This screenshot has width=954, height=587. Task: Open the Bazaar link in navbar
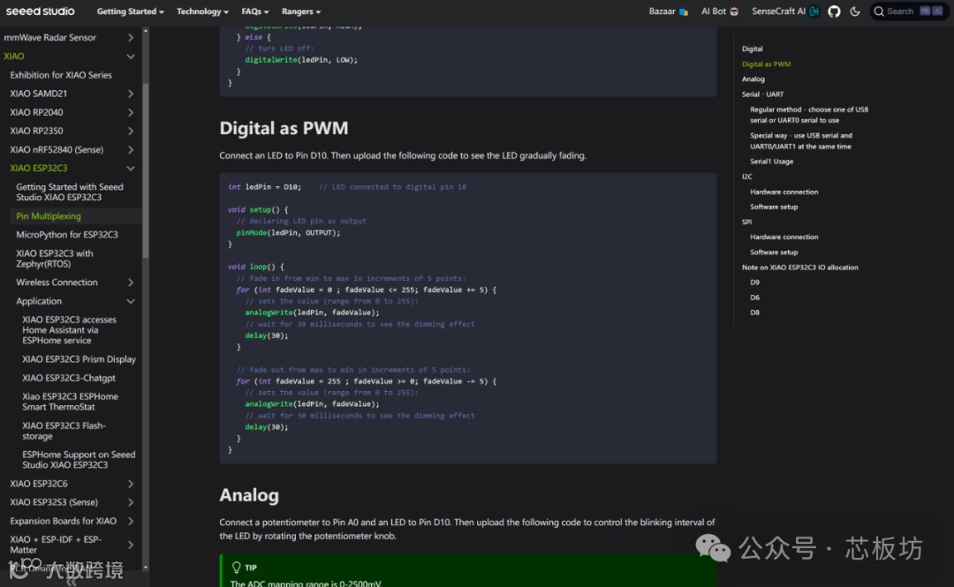click(668, 11)
